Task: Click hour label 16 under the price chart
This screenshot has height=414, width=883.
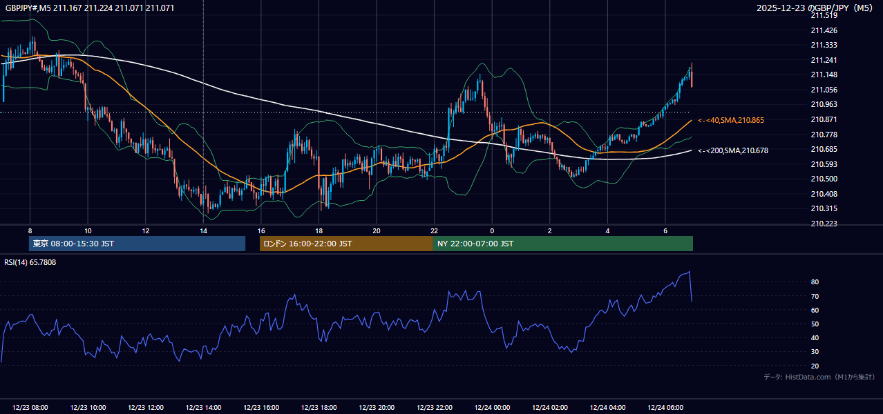Action: click(x=261, y=230)
